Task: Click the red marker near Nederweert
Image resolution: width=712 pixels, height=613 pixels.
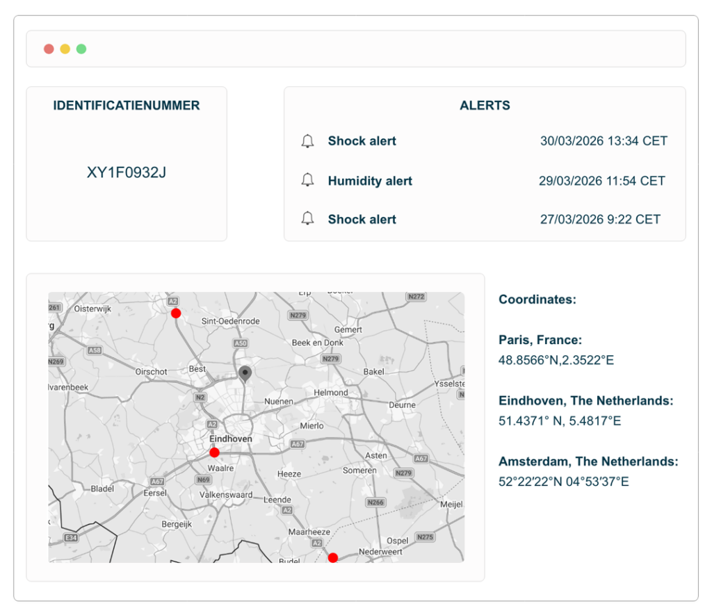Action: coord(333,557)
